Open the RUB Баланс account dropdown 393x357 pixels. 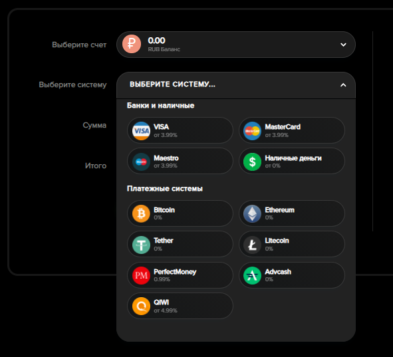click(x=236, y=45)
